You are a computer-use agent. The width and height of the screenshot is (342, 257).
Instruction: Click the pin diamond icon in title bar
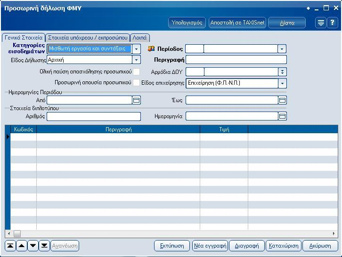pos(308,8)
